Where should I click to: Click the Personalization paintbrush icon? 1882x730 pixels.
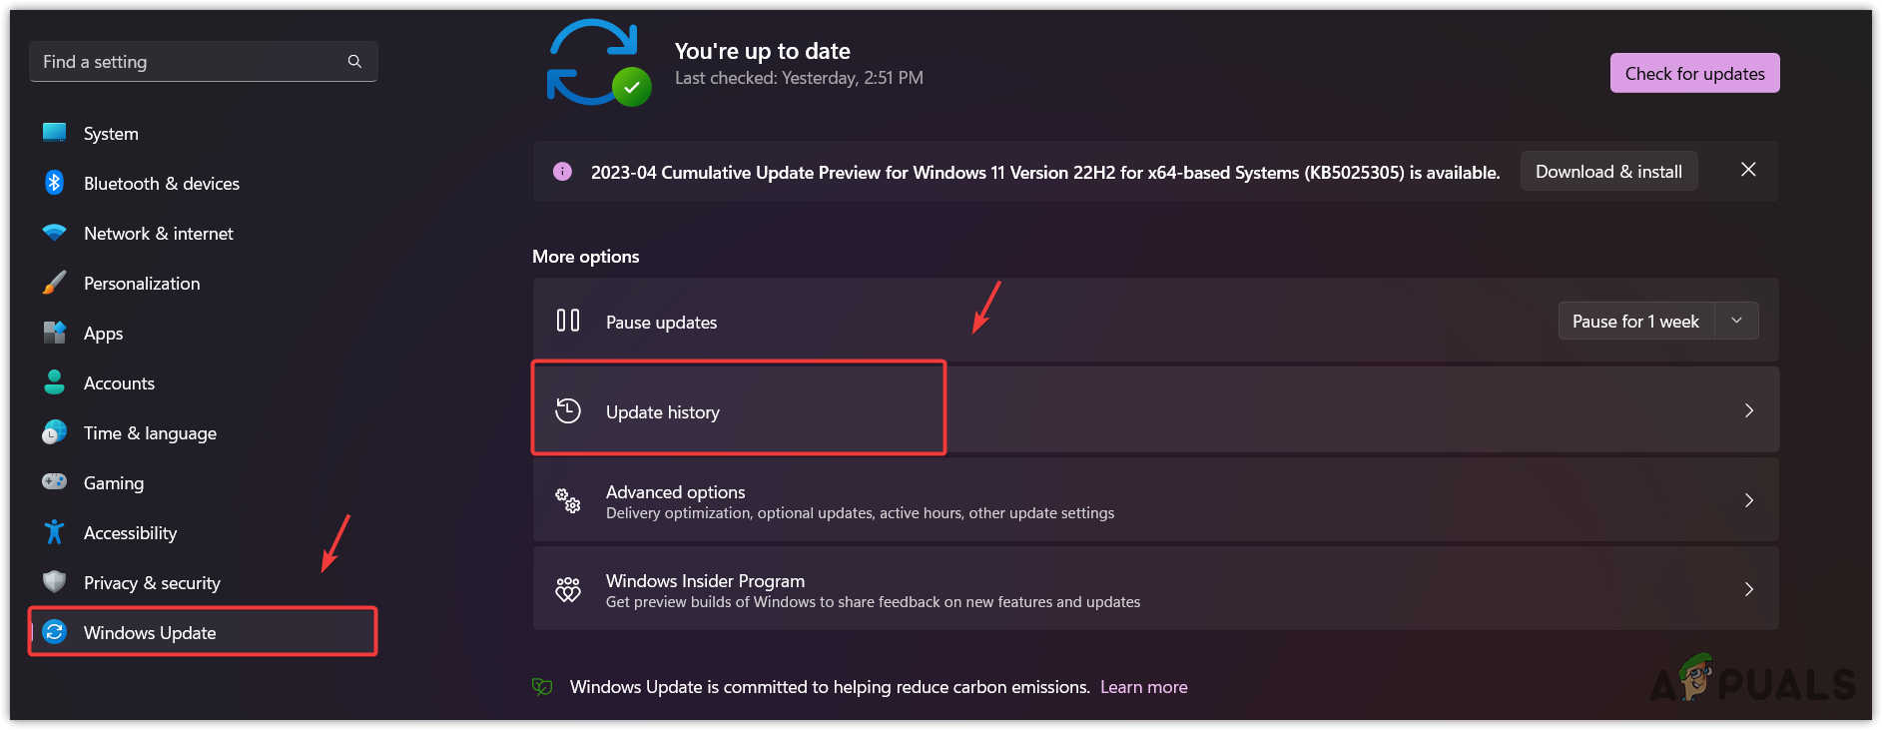[x=55, y=283]
